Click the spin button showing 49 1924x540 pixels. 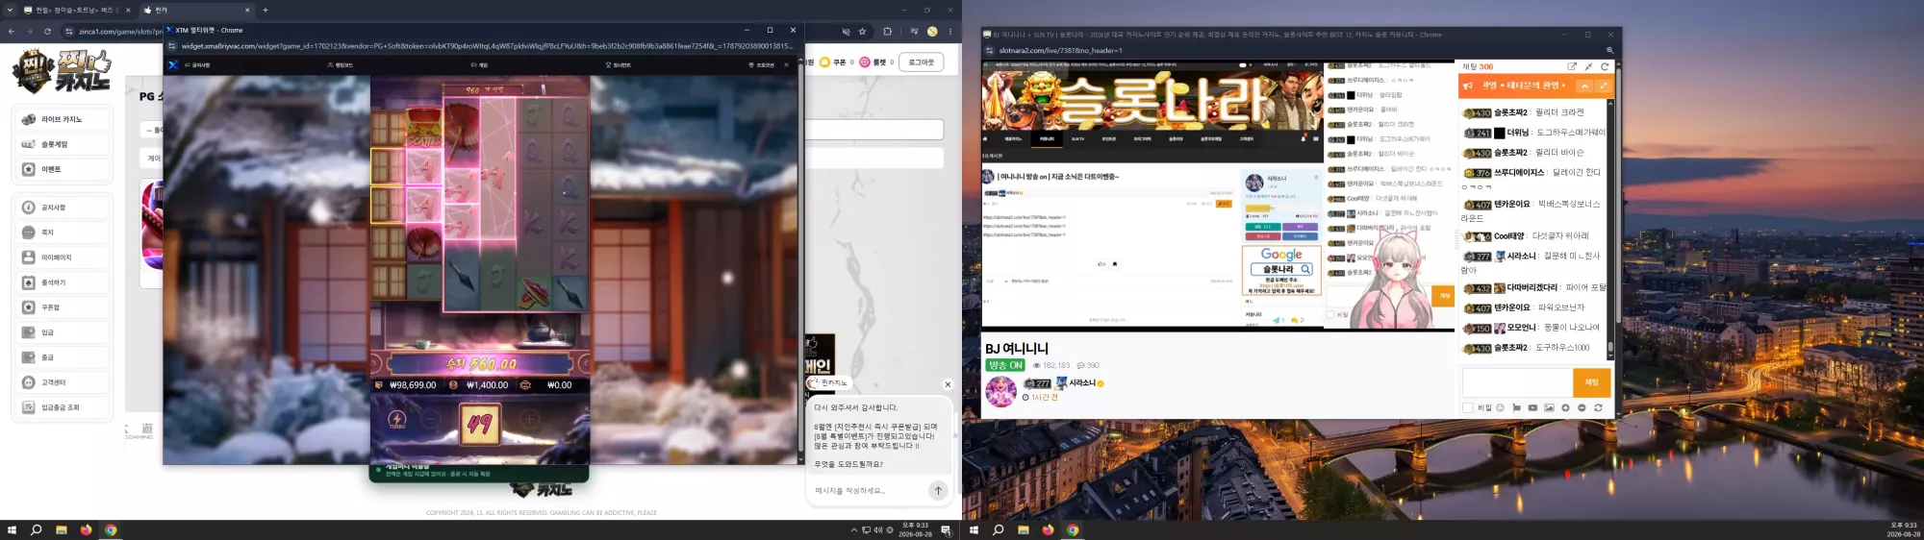[479, 423]
